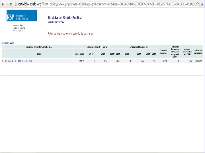Click the Revista de Saúde Pública page title

65,18
